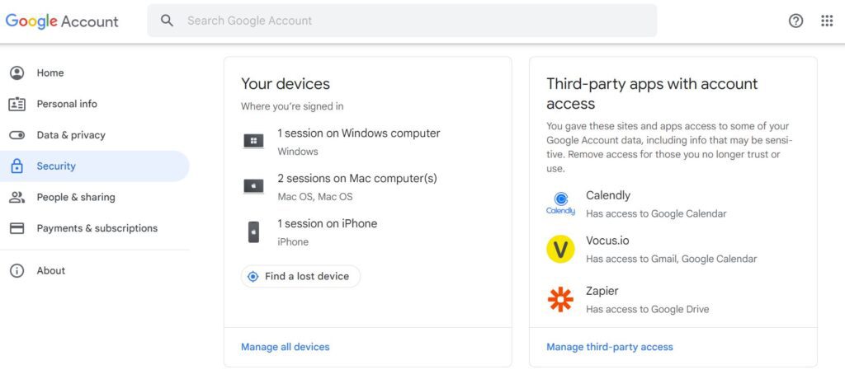Viewport: 845px width, 379px height.
Task: Click the iPhone device icon
Action: tap(253, 232)
